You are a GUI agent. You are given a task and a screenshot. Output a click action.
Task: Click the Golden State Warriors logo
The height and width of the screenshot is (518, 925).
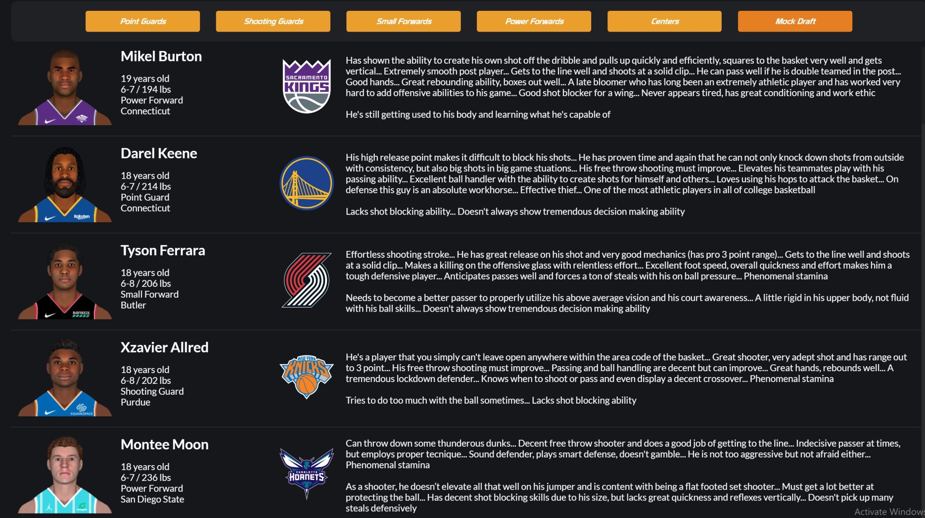click(x=307, y=183)
